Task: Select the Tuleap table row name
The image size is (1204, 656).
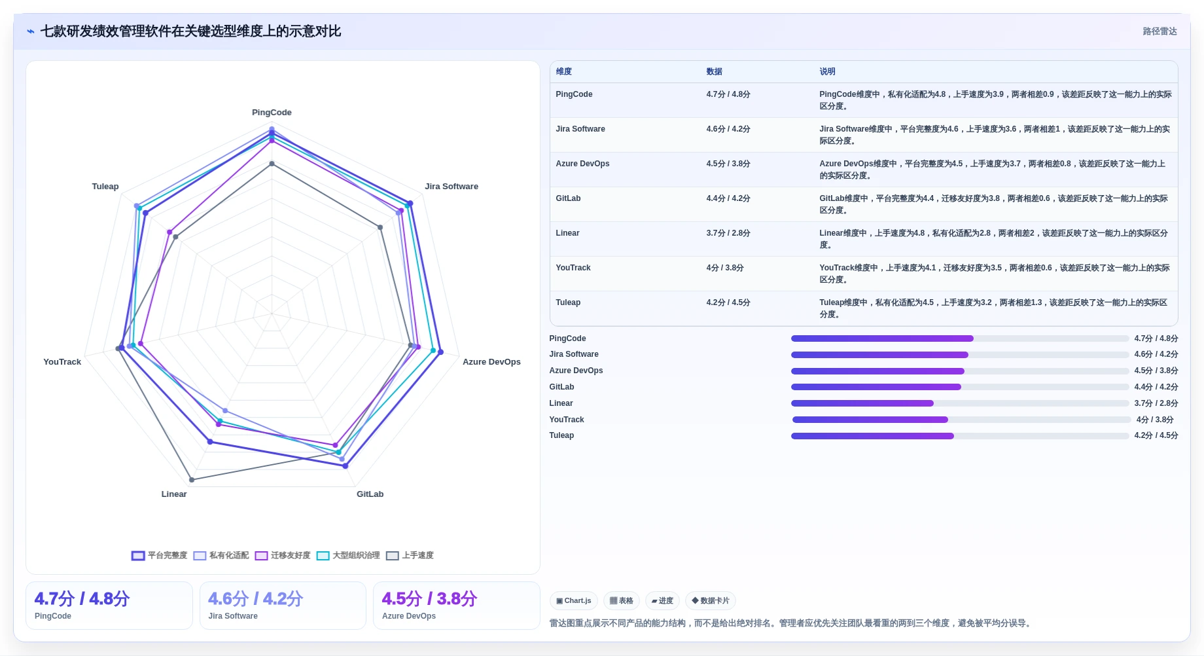Action: point(568,302)
